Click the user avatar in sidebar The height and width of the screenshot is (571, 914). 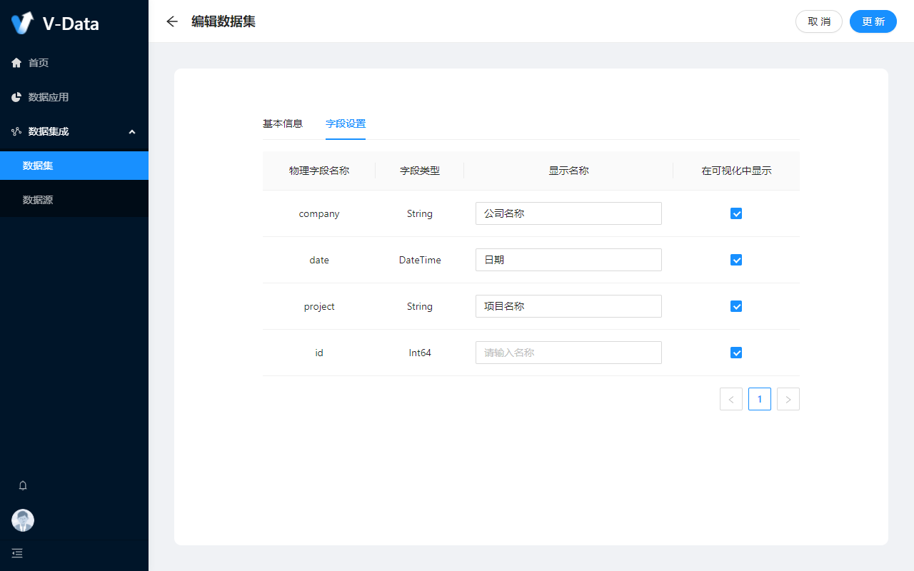click(x=23, y=520)
